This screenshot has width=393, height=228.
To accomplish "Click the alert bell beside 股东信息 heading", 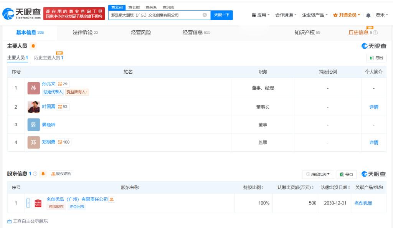I will point(43,173).
